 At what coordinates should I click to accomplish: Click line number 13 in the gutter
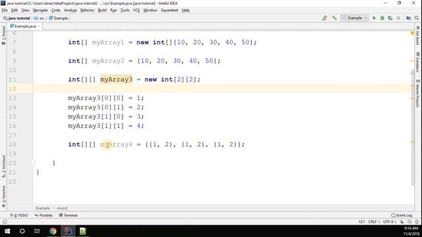point(13,98)
